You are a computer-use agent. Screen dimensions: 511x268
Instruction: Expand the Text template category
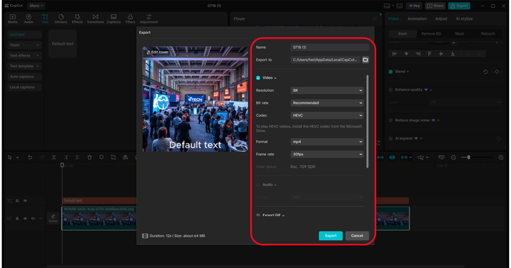click(24, 66)
